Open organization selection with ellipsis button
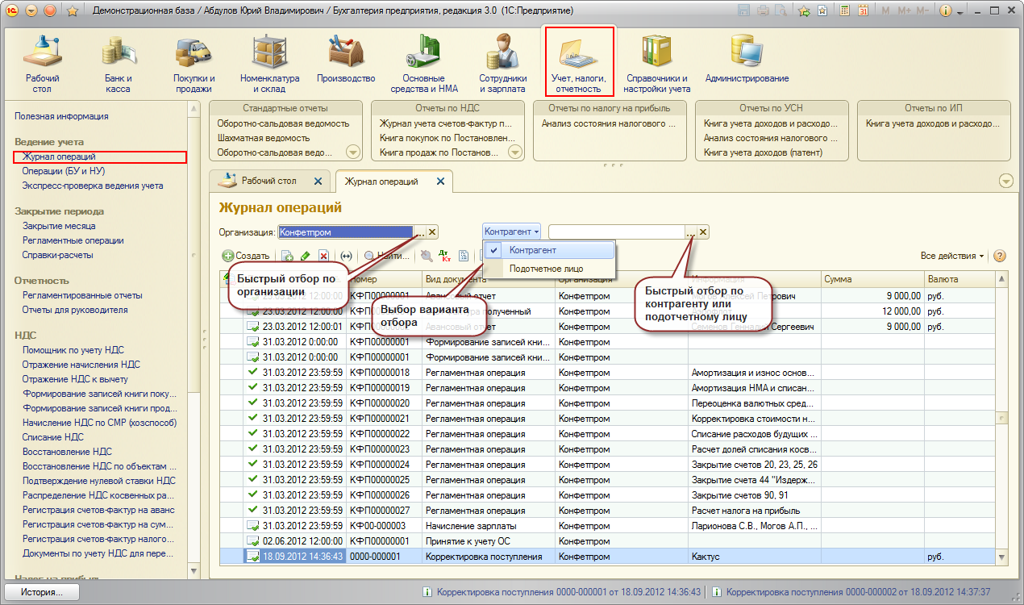The width and height of the screenshot is (1024, 605). (x=419, y=232)
